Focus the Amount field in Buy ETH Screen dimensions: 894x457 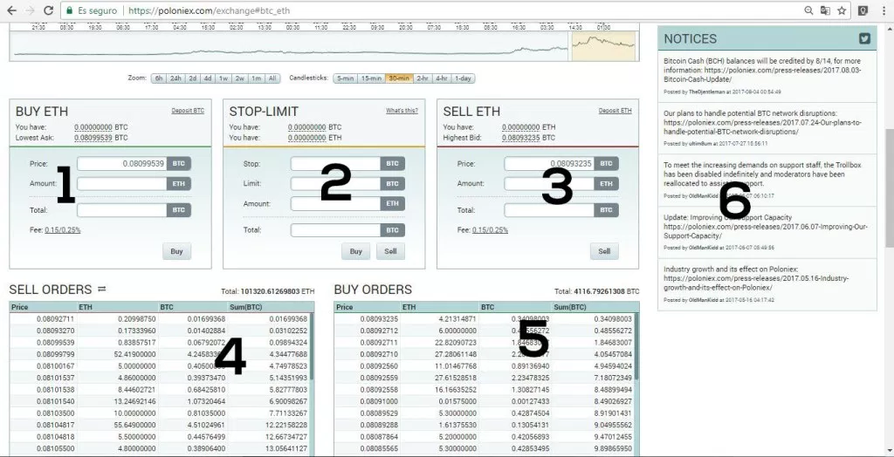122,183
